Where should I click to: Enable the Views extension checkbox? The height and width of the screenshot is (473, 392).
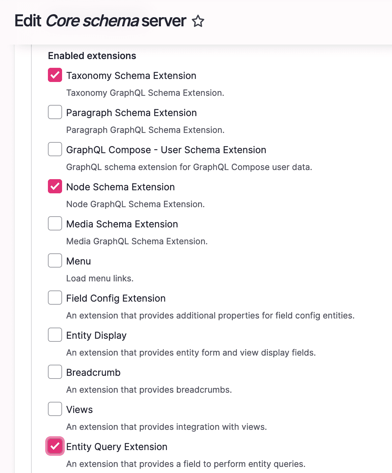55,409
